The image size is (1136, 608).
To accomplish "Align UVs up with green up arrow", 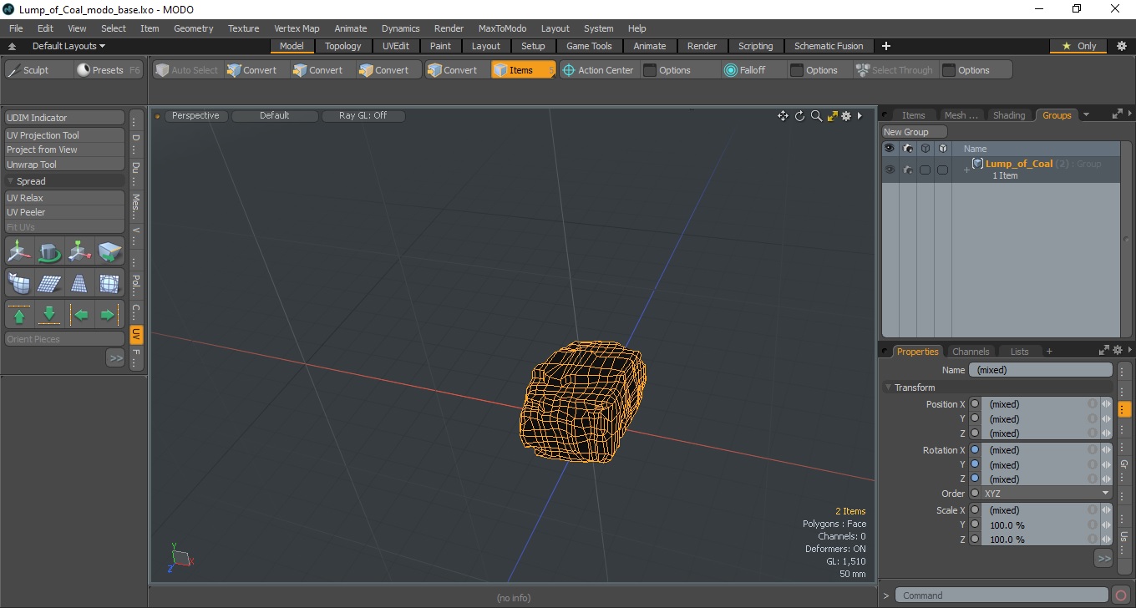I will pos(19,315).
